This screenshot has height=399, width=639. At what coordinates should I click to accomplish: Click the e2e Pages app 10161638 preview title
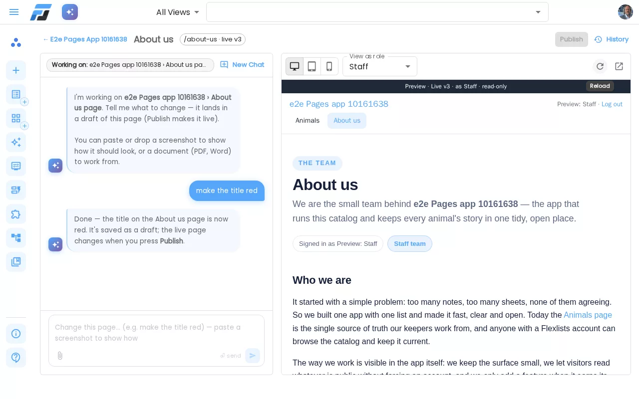339,104
